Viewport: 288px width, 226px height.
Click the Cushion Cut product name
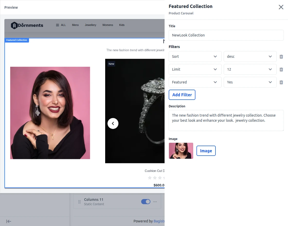click(x=155, y=171)
